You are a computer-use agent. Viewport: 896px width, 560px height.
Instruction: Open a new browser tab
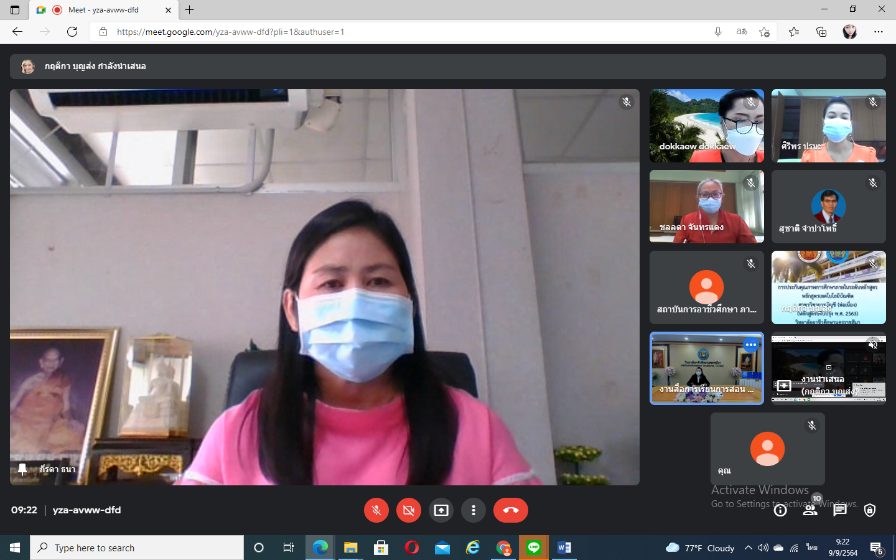(x=190, y=10)
